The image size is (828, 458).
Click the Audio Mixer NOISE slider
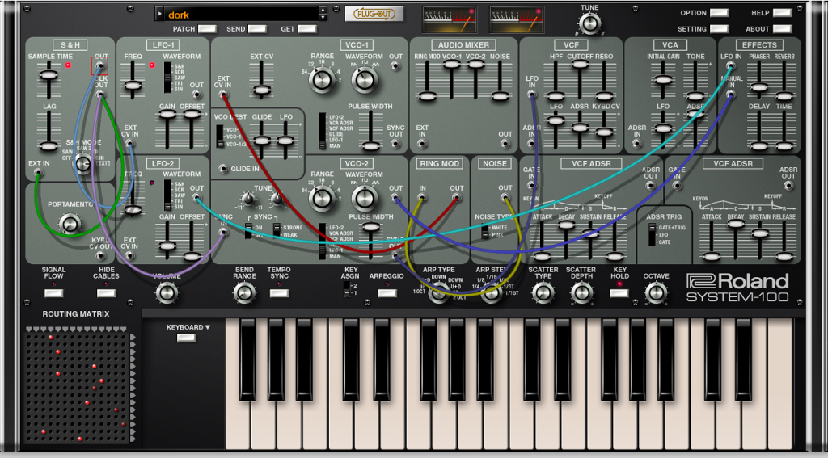point(500,96)
